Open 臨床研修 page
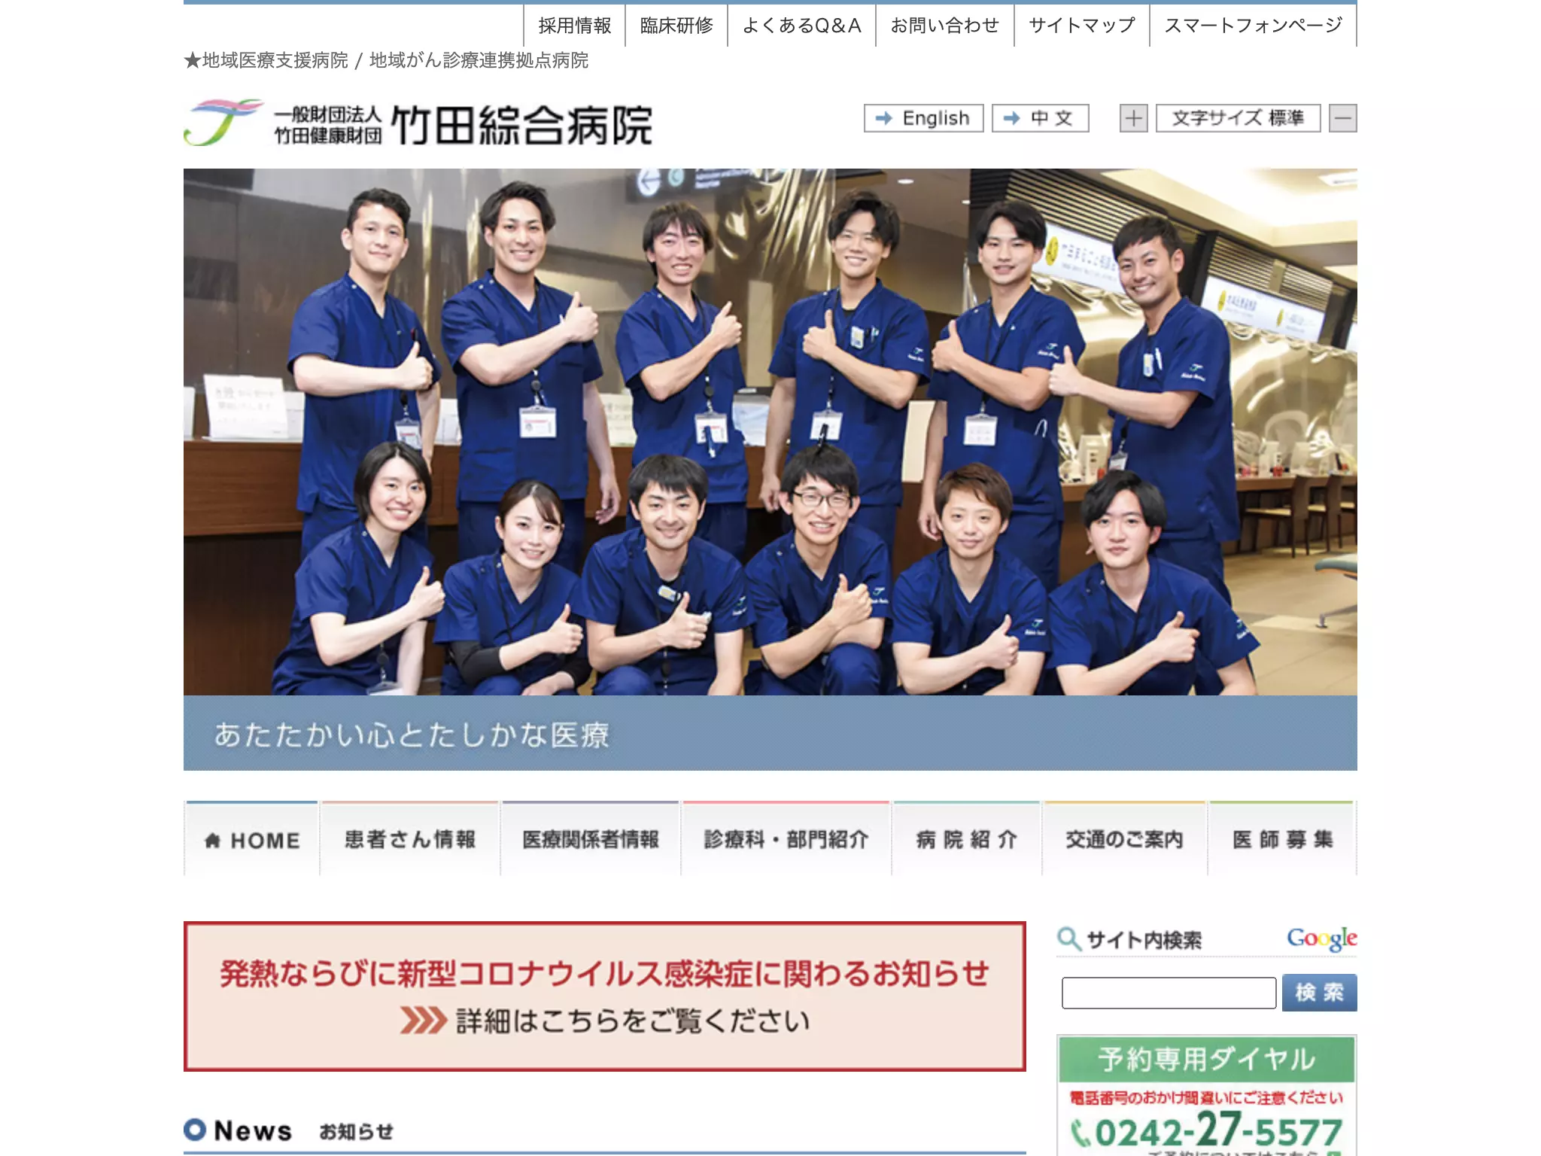Screen dimensions: 1541x1156 (676, 26)
